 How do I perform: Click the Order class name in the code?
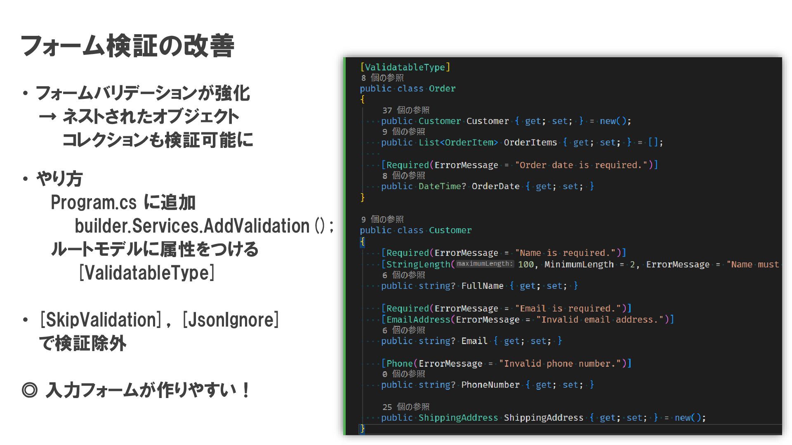(442, 89)
